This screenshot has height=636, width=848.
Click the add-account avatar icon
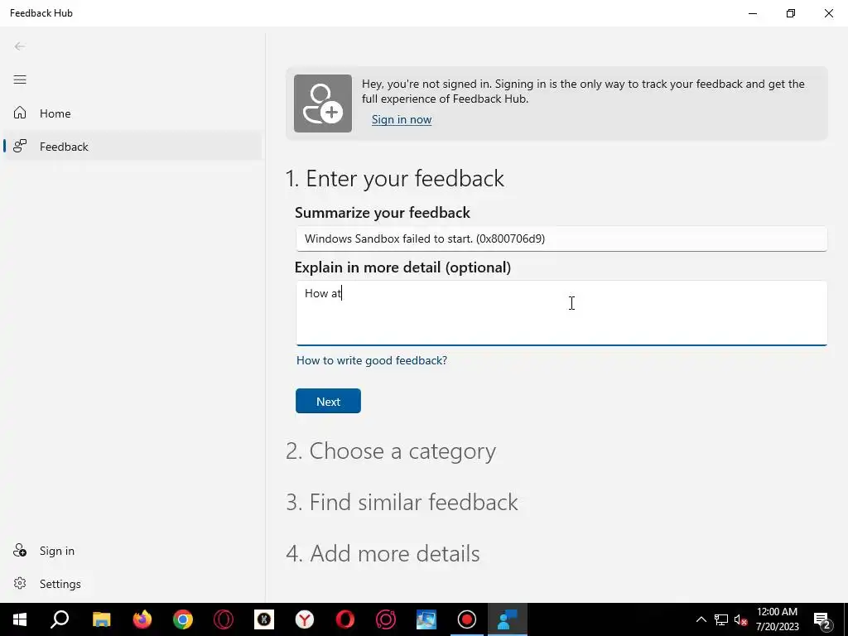tap(323, 104)
